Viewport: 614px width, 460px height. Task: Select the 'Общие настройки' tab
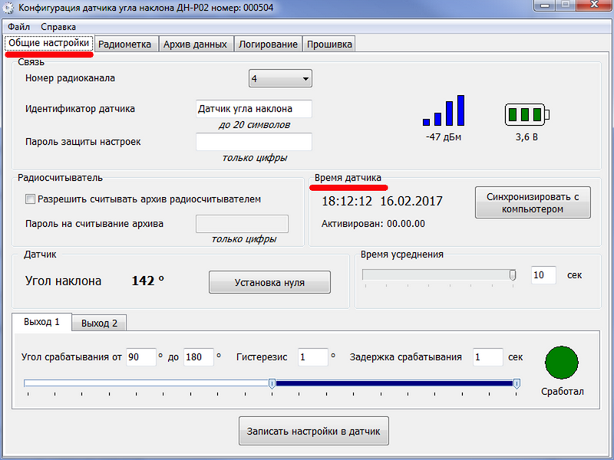point(49,43)
